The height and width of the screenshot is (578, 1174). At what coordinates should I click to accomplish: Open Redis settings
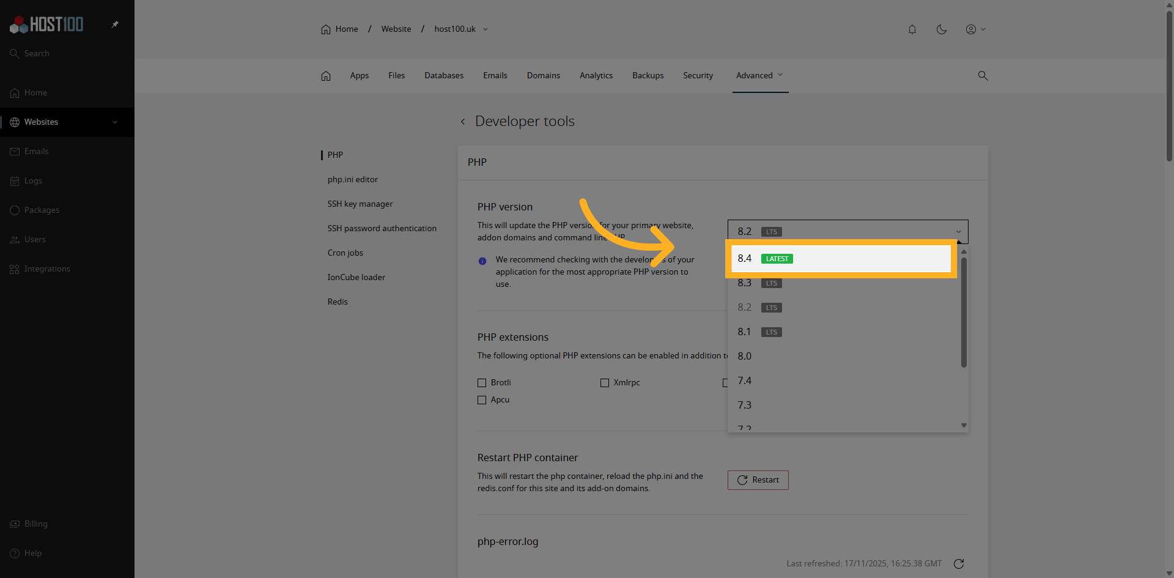pyautogui.click(x=338, y=302)
